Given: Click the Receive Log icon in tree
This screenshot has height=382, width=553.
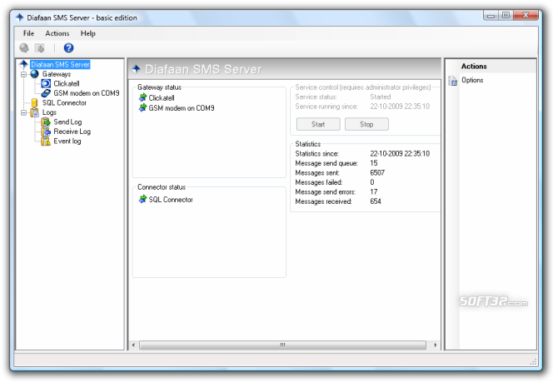Looking at the screenshot, I should pyautogui.click(x=46, y=131).
